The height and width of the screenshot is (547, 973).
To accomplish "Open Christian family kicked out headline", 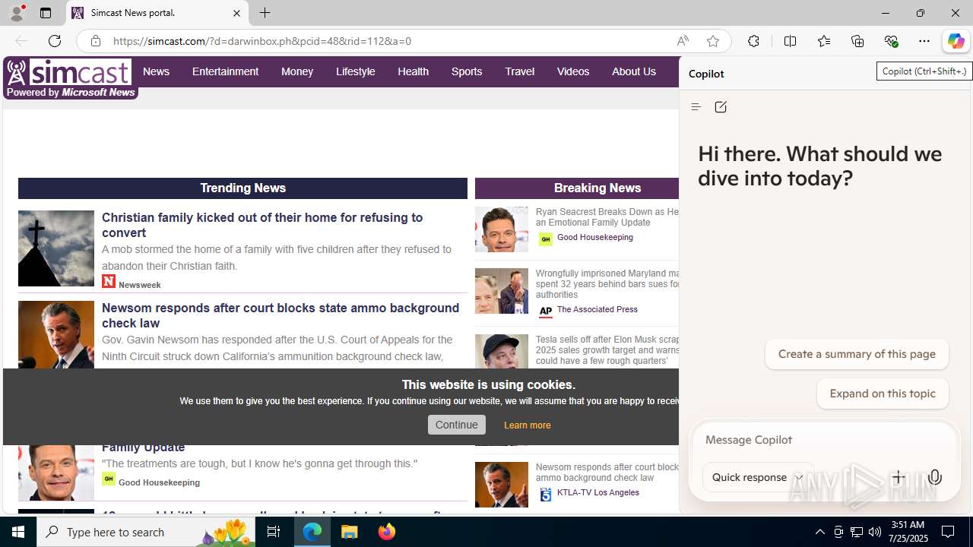I will click(x=262, y=225).
